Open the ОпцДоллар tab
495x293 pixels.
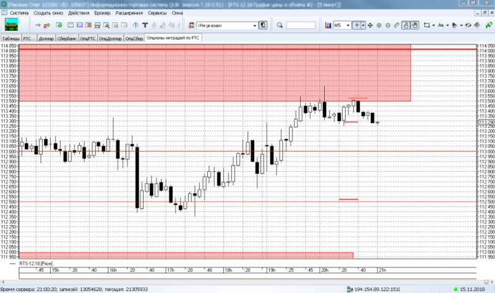click(x=111, y=38)
